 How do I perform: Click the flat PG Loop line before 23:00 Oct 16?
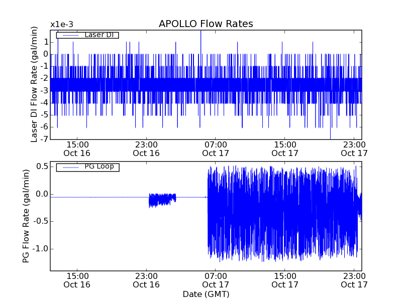(x=100, y=197)
